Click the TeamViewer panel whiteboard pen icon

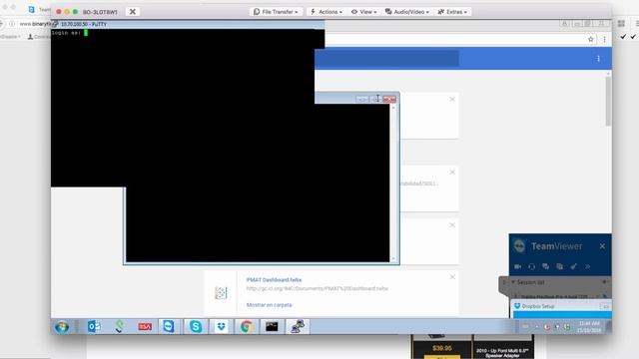pyautogui.click(x=574, y=266)
